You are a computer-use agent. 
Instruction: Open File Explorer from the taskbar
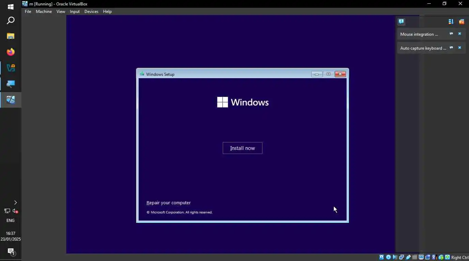click(x=11, y=36)
